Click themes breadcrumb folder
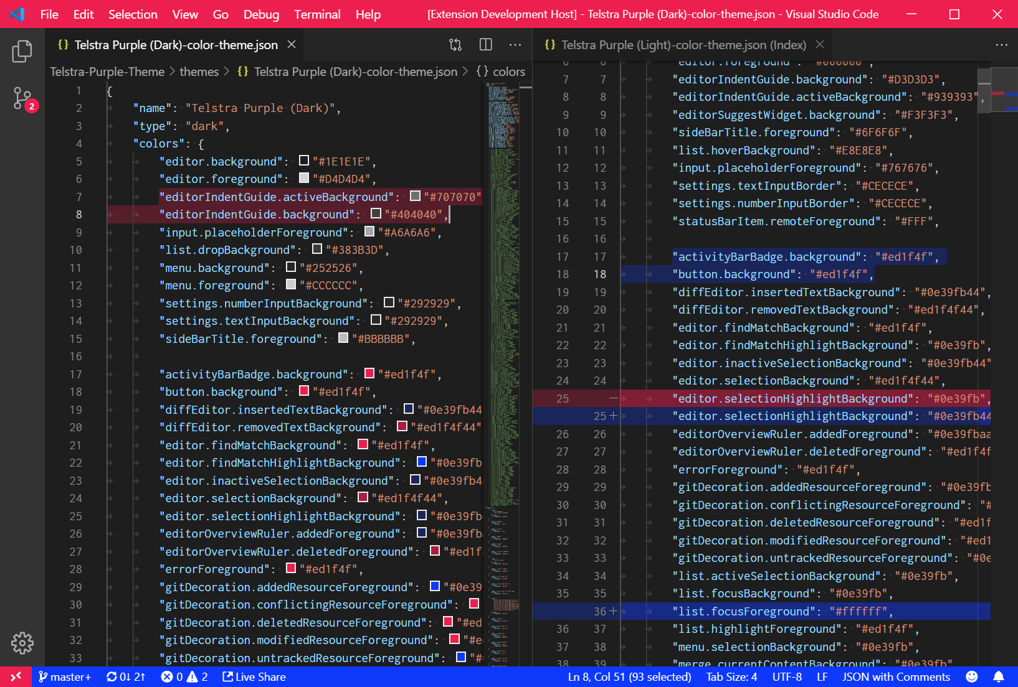Image resolution: width=1018 pixels, height=687 pixels. tap(199, 72)
